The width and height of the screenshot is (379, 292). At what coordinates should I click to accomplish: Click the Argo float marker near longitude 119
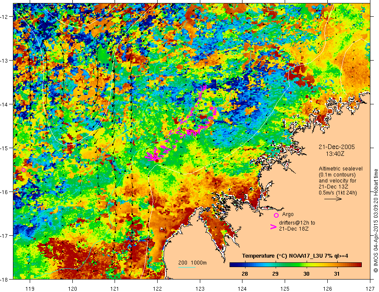point(23,170)
